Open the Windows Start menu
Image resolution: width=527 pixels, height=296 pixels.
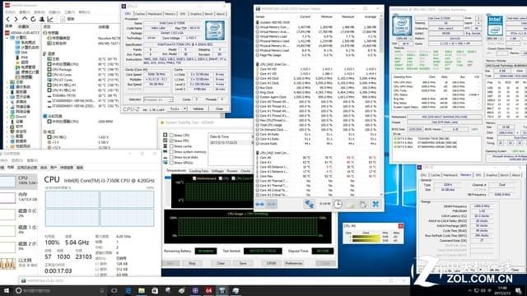(6, 290)
